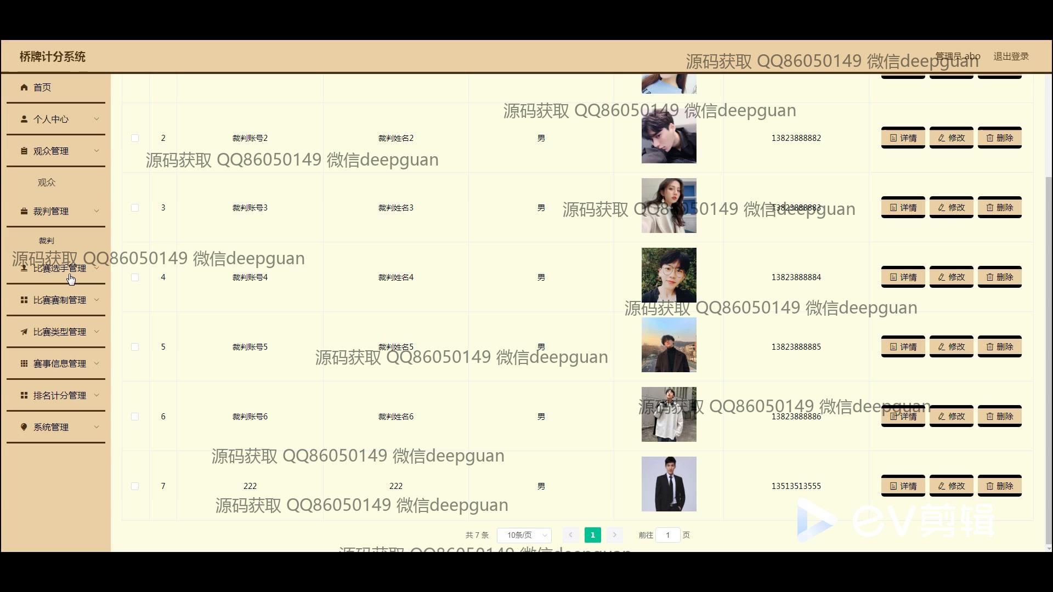
Task: Click the briefcase icon next to 裁判管理
Action: (24, 211)
